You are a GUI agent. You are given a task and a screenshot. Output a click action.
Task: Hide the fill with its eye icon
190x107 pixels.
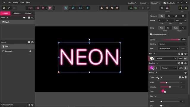pos(185,59)
